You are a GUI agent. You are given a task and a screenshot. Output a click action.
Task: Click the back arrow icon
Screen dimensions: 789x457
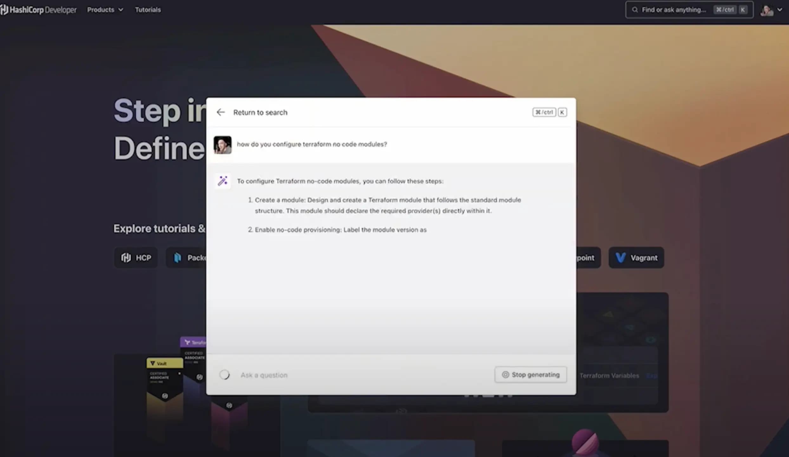pos(220,112)
